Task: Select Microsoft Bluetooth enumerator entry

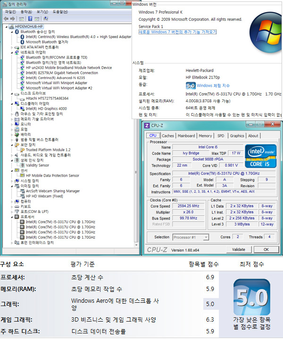Action: [x=47, y=42]
